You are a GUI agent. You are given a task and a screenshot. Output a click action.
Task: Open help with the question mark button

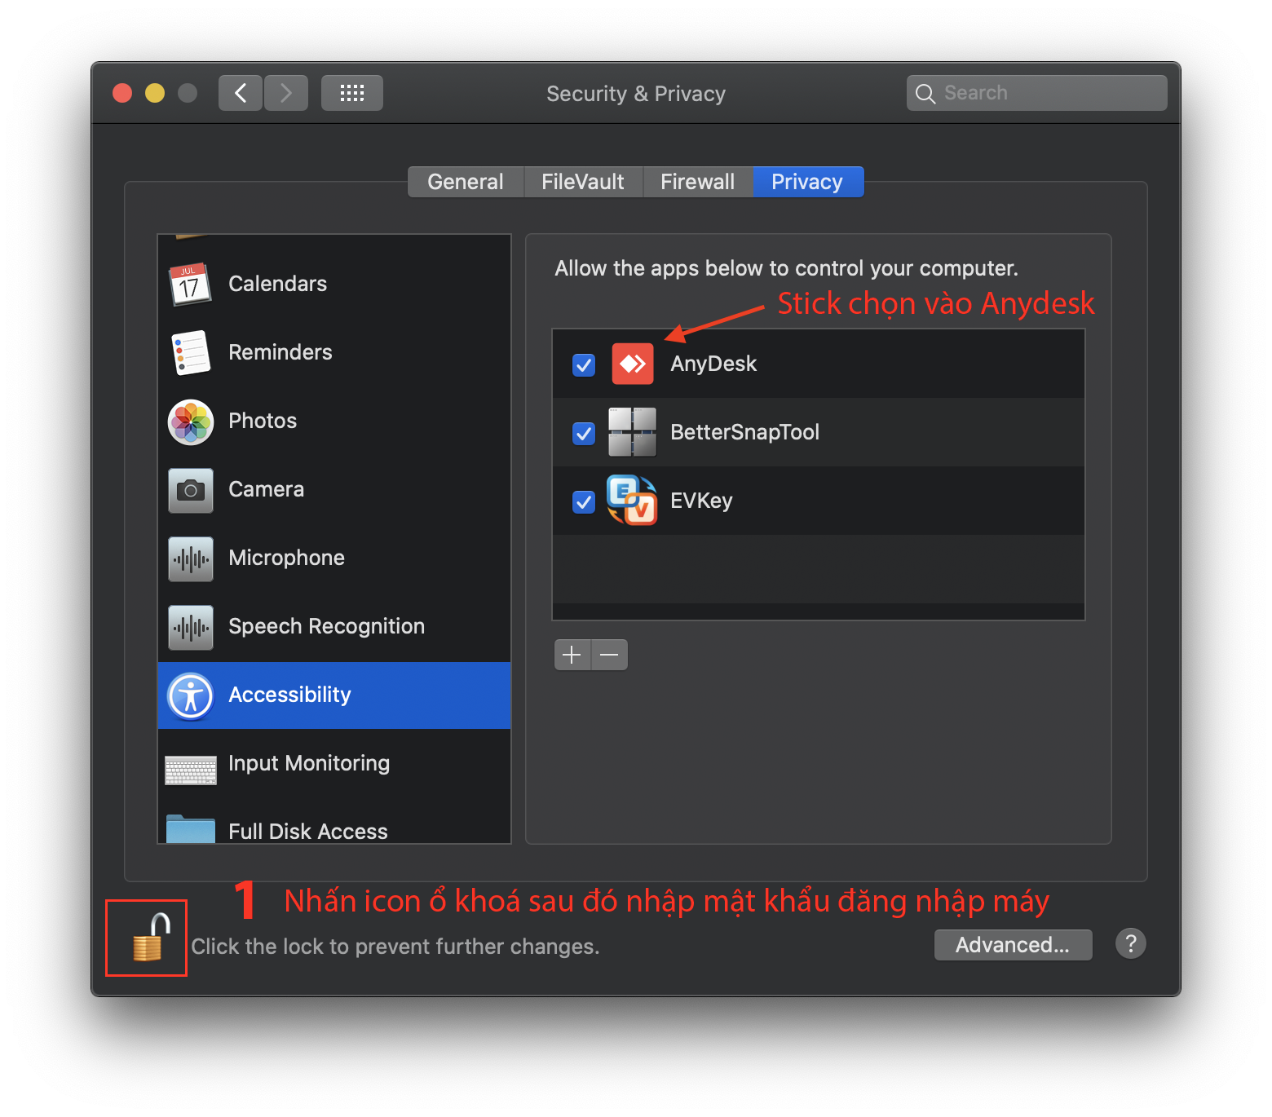click(x=1130, y=944)
